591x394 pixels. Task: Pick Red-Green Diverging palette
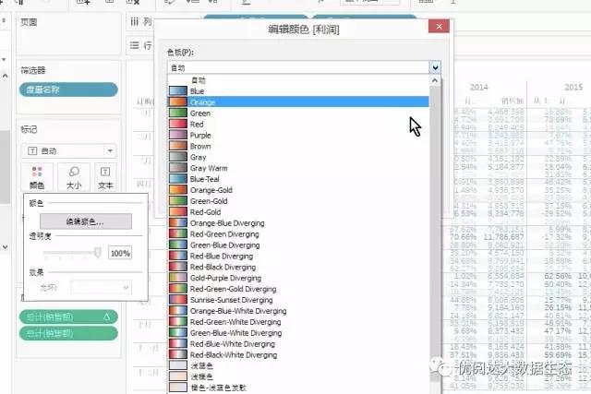(298, 234)
